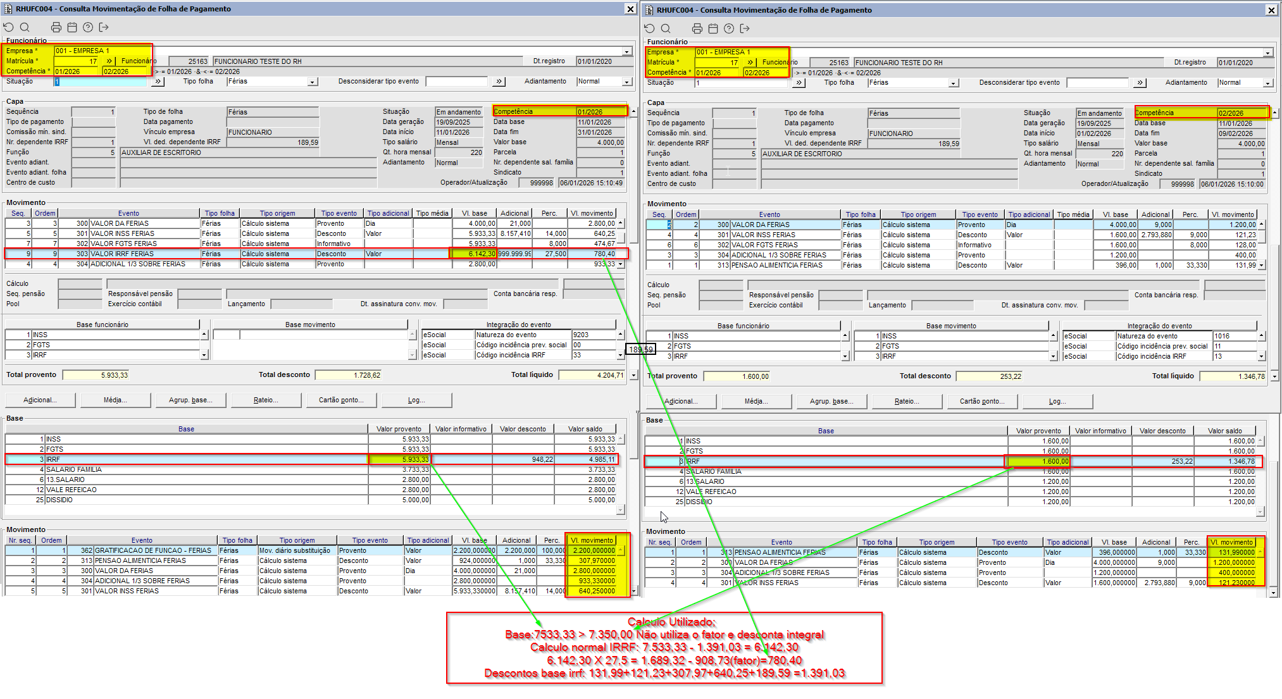Click the printer icon in right window toolbar
This screenshot has width=1282, height=699.
697,28
